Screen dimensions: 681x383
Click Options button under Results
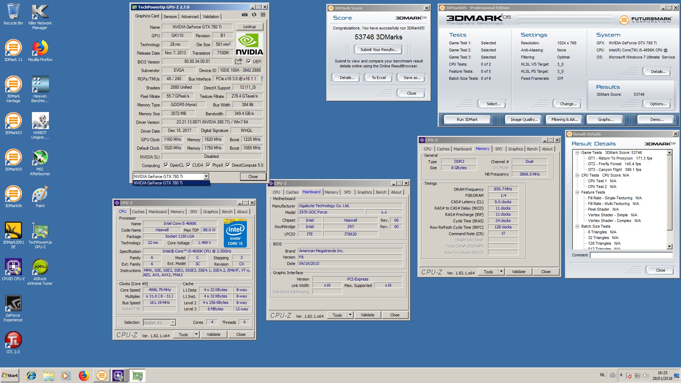click(x=658, y=104)
